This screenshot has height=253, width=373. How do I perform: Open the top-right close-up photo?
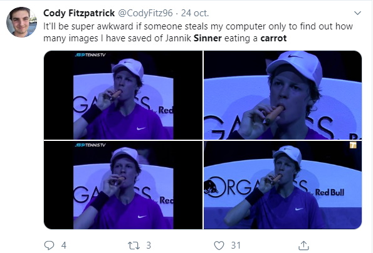(283, 95)
